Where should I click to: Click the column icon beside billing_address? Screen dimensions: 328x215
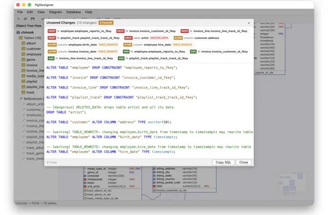(x=154, y=168)
